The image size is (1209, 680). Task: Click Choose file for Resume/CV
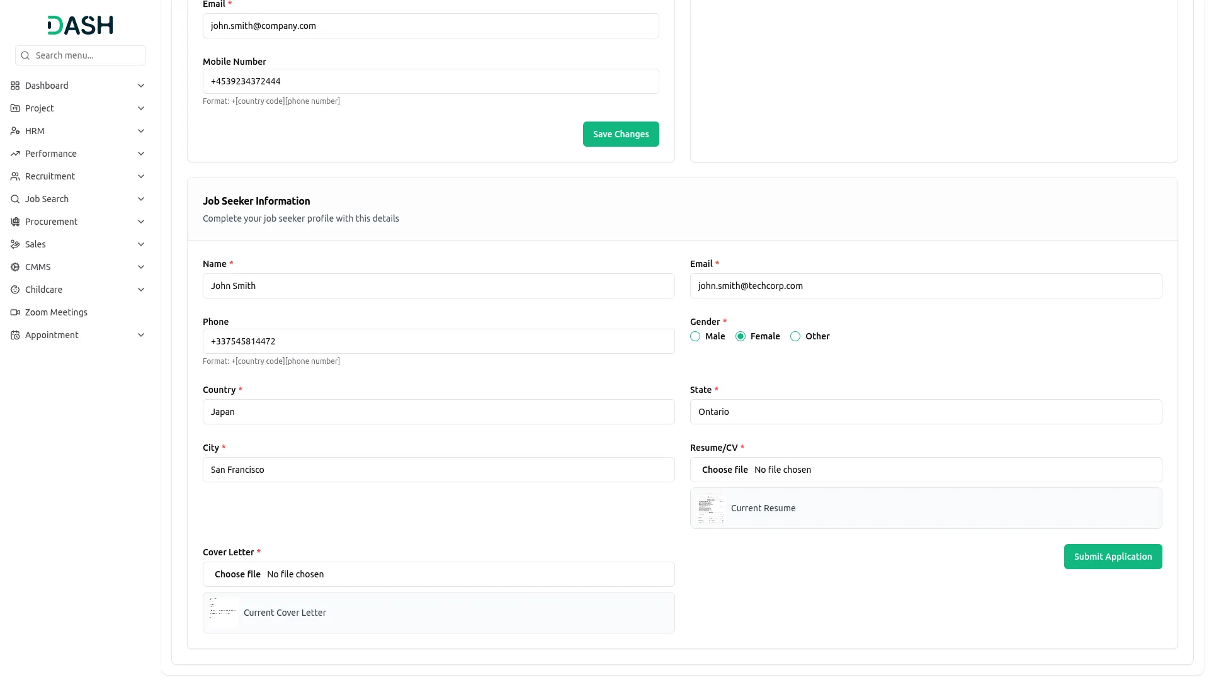(725, 470)
